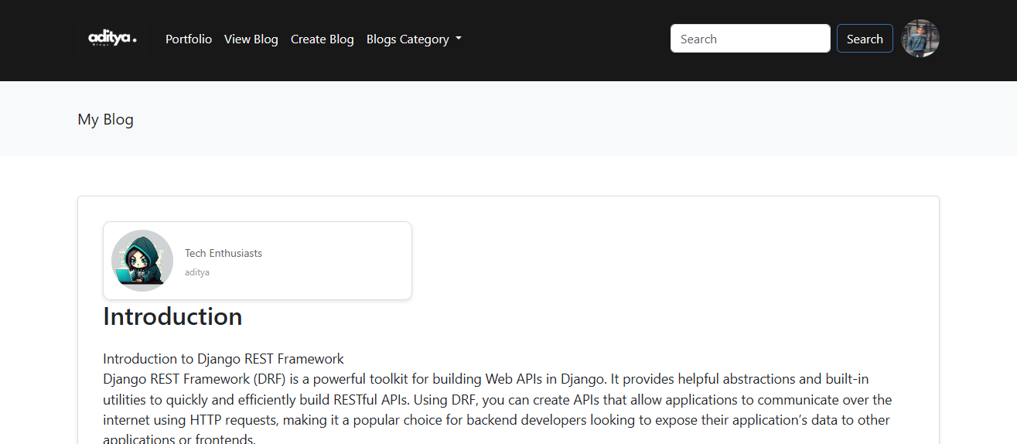Click the Introduction heading
The width and height of the screenshot is (1017, 444).
(x=172, y=316)
